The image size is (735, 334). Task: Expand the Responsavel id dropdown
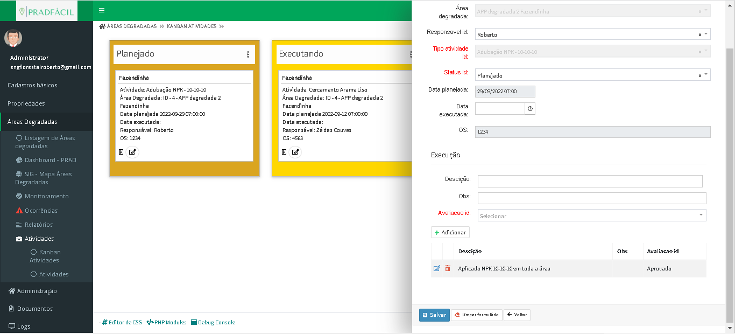pos(706,34)
